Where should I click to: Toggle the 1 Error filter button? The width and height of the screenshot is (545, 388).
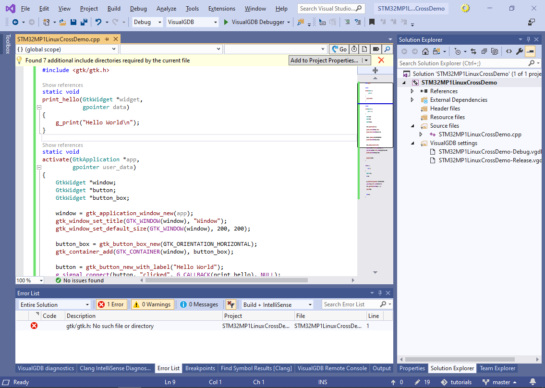(111, 304)
